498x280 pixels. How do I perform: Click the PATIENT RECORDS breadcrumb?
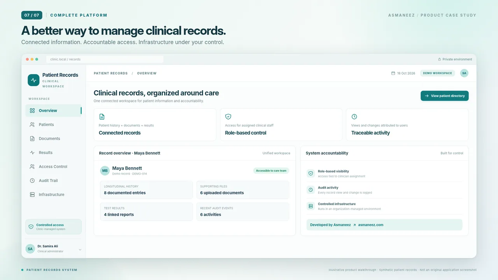pos(110,73)
